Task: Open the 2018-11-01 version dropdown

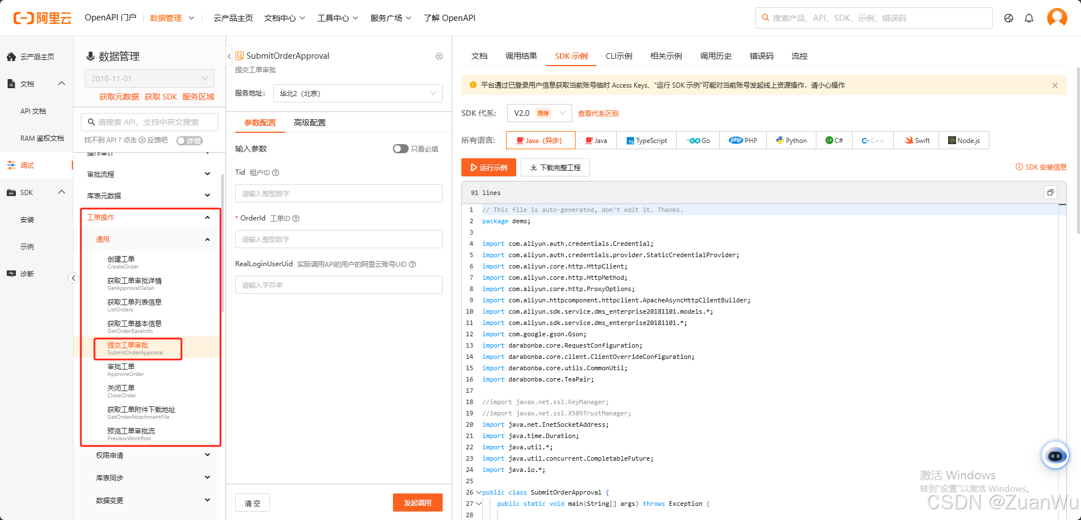Action: [x=149, y=79]
